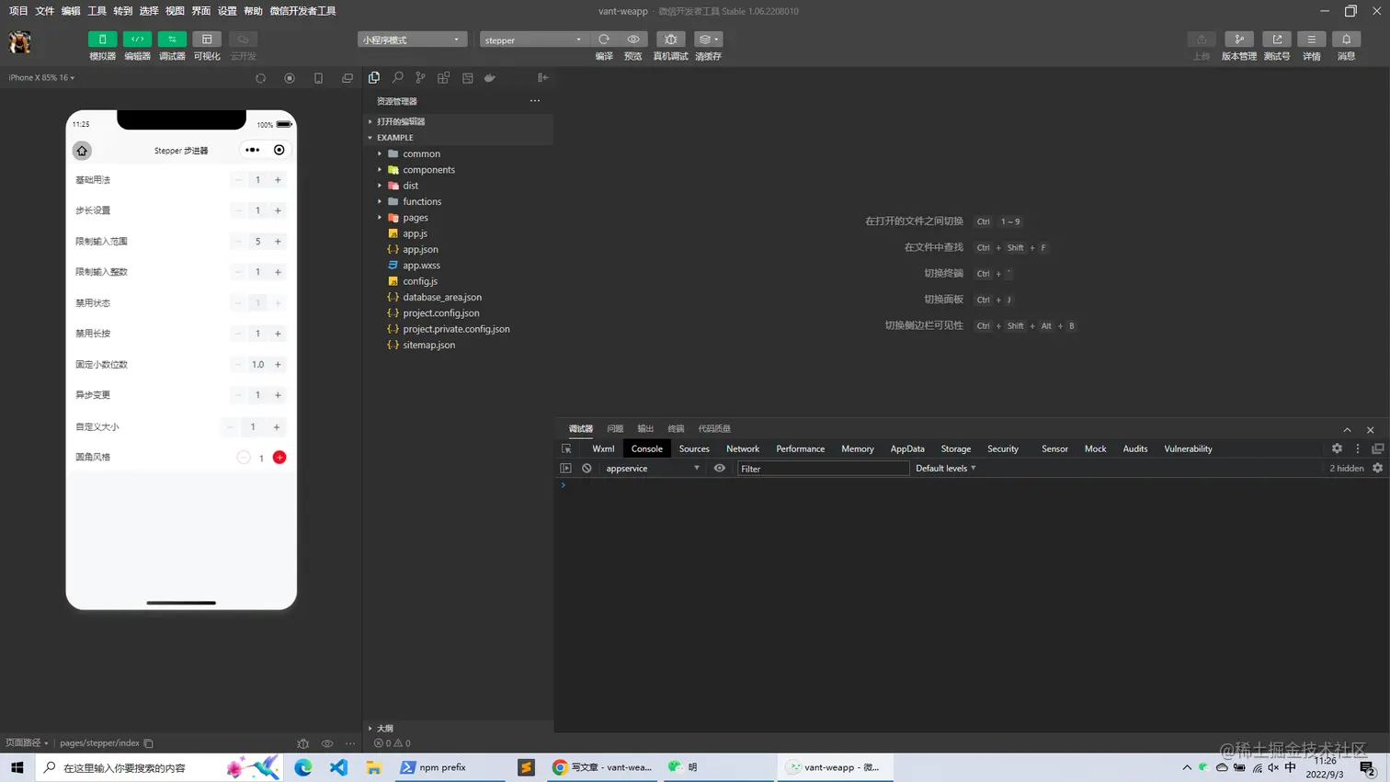Click the 上传 upload icon
The height and width of the screenshot is (782, 1390).
click(x=1202, y=40)
